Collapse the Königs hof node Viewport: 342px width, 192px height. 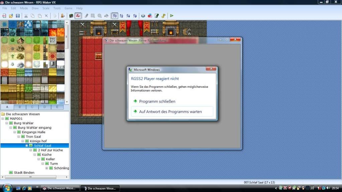coord(23,141)
